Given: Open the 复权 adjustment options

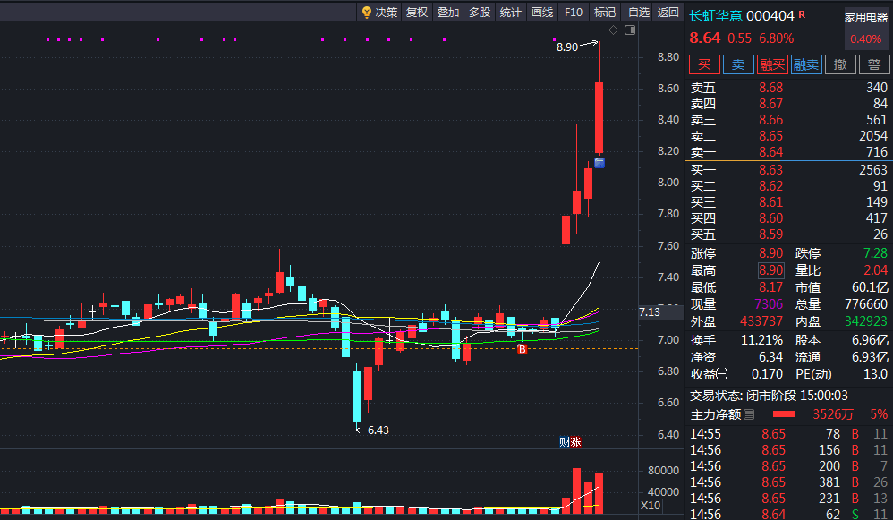Looking at the screenshot, I should [x=417, y=12].
